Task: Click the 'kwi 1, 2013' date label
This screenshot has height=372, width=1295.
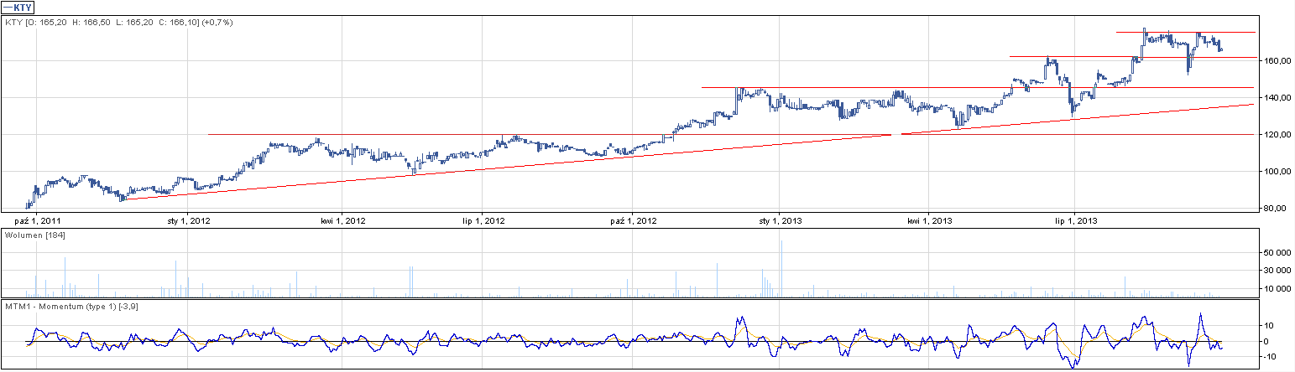Action: click(x=930, y=221)
